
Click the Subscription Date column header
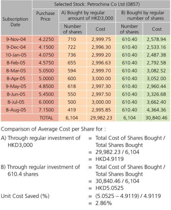[15, 22]
